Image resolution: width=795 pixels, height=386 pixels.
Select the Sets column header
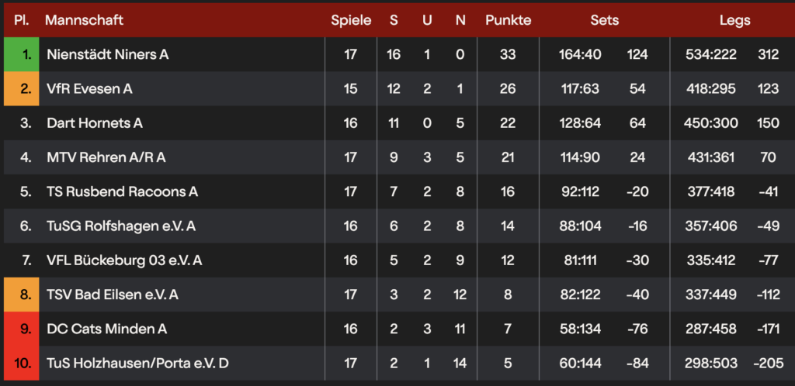point(604,20)
